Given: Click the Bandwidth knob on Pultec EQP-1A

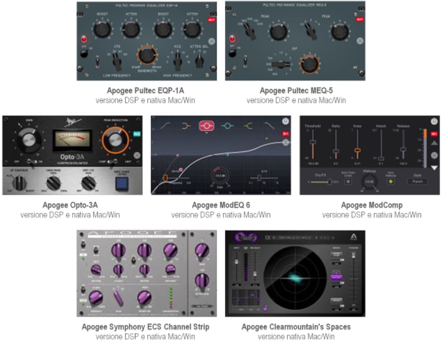Looking at the screenshot, I should click(x=147, y=55).
